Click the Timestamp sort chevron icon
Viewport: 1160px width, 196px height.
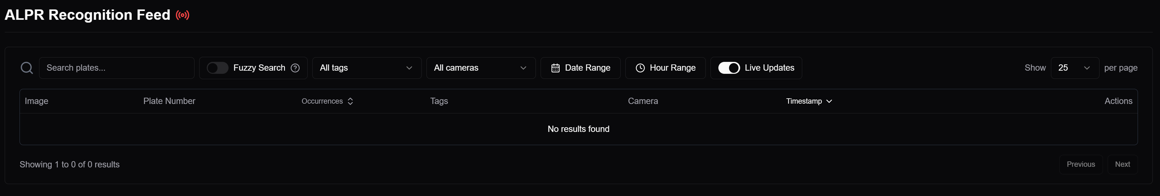click(x=829, y=101)
